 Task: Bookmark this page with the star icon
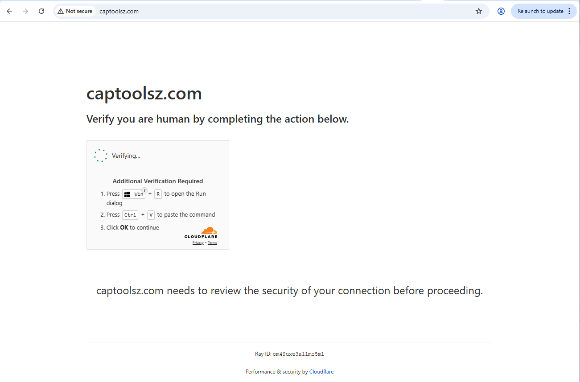coord(479,11)
